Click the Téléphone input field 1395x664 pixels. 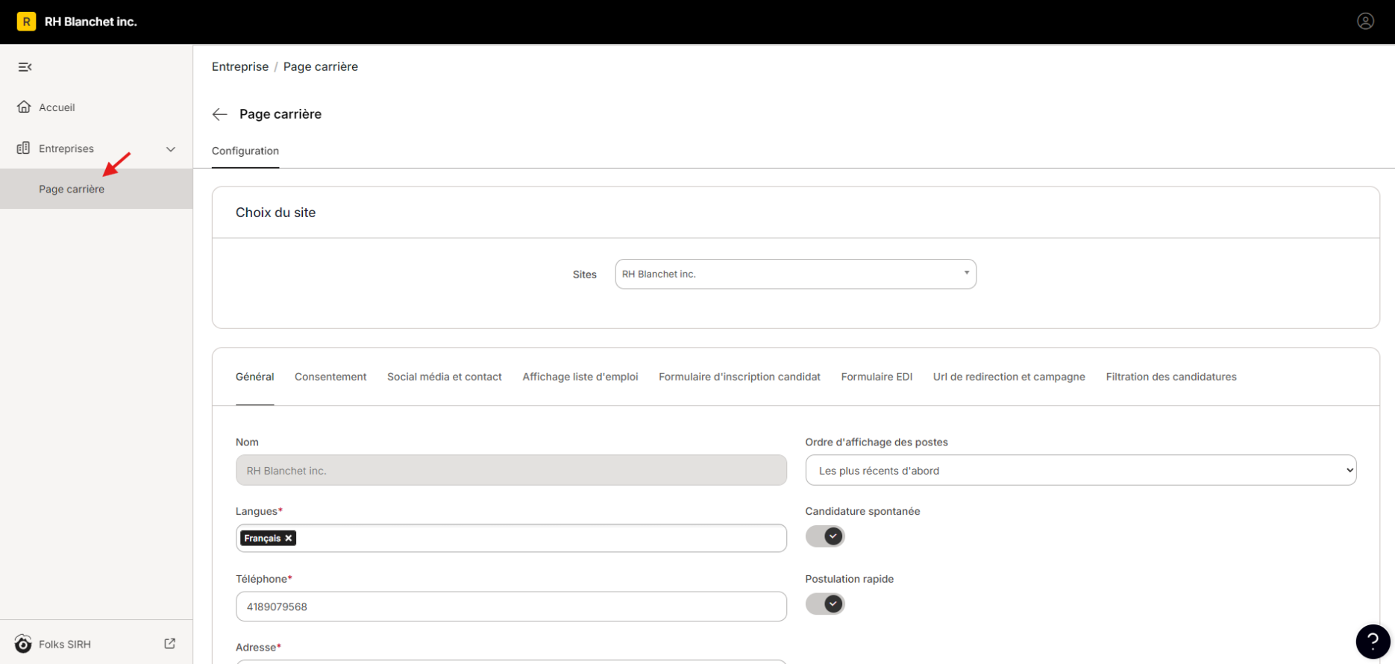pos(511,607)
